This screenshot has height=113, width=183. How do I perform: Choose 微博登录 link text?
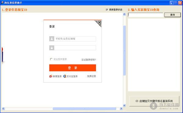coord(57,76)
